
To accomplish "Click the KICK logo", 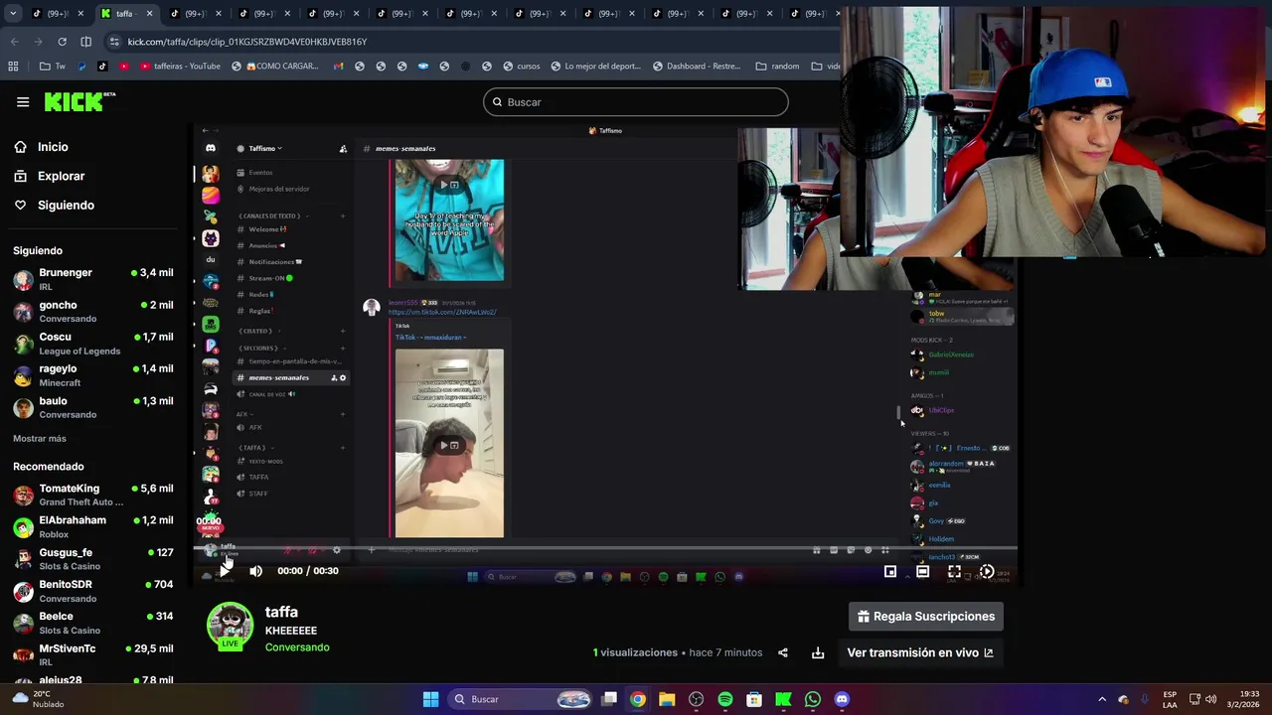I will coord(79,101).
